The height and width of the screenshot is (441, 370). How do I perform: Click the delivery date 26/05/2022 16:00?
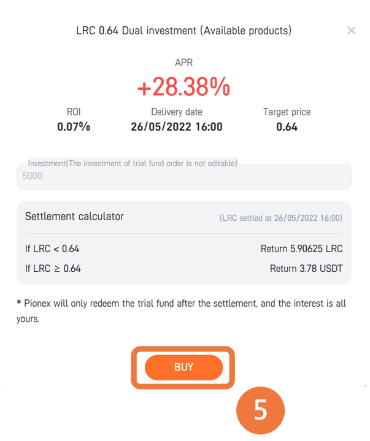tap(177, 127)
